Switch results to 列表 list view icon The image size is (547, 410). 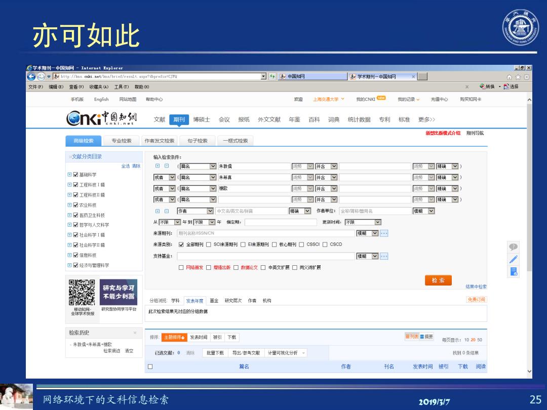(412, 337)
